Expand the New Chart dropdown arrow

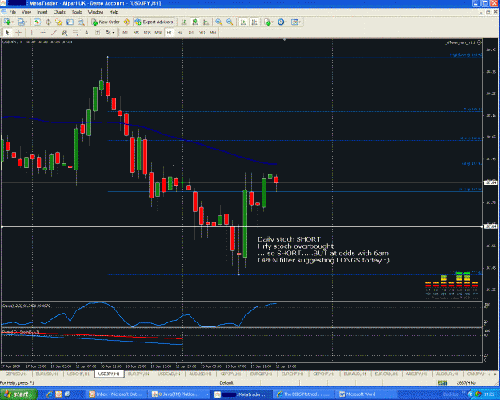point(13,22)
